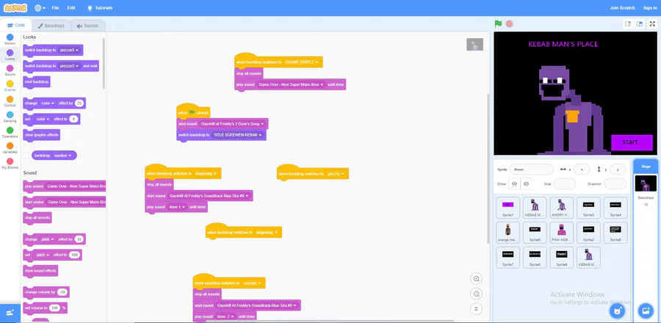The height and width of the screenshot is (323, 661).
Task: Click the Choose a Sprite button
Action: (x=618, y=311)
